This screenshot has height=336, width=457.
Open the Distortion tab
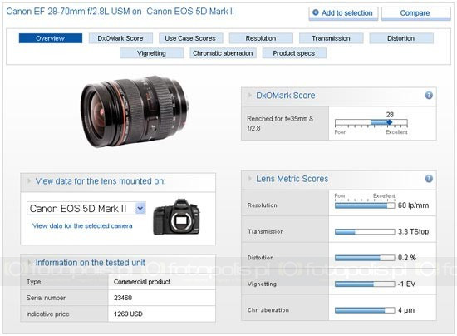[x=401, y=38]
